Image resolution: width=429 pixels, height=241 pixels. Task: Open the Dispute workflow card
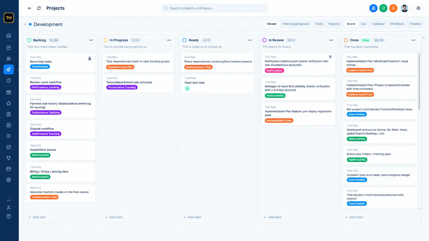61,129
